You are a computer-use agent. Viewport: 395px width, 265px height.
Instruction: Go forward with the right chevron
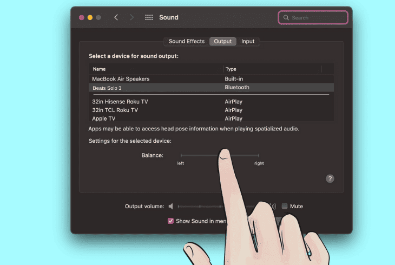tap(131, 17)
